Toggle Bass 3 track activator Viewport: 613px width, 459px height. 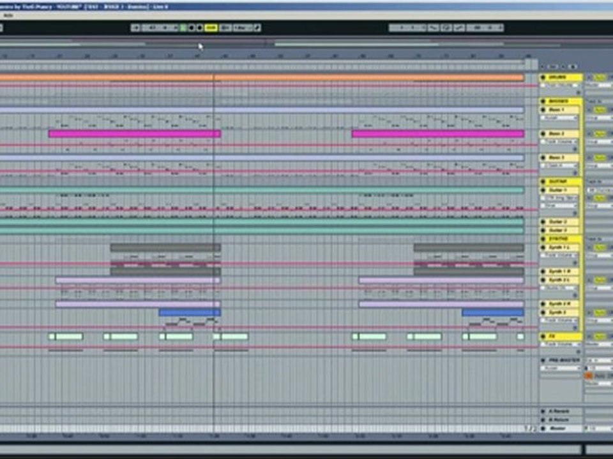(x=600, y=157)
